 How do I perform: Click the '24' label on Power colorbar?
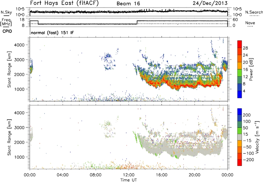tap(245, 55)
